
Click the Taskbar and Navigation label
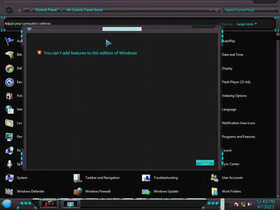[102, 178]
